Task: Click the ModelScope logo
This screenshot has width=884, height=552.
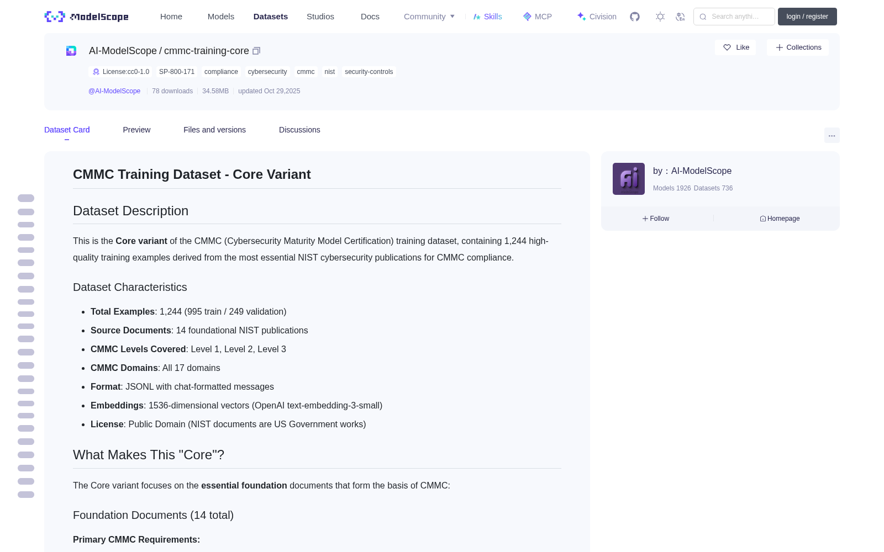Action: tap(86, 17)
